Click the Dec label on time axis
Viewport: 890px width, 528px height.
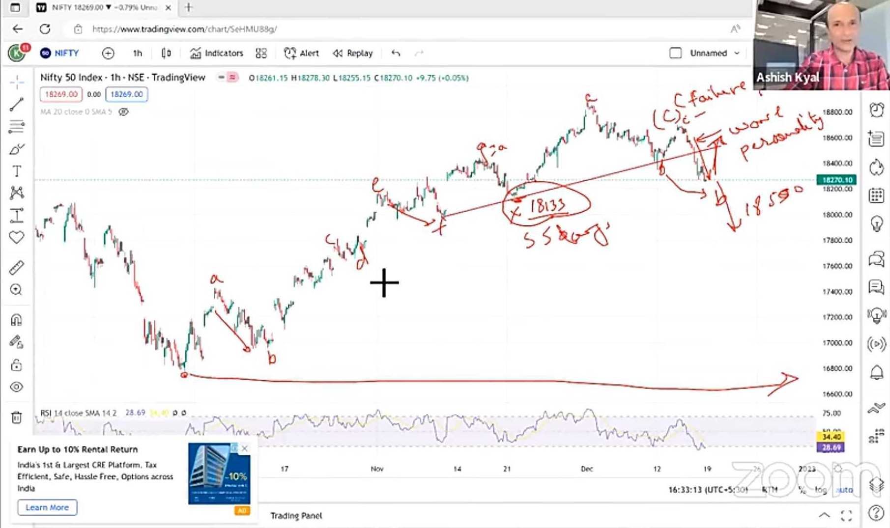click(x=587, y=469)
